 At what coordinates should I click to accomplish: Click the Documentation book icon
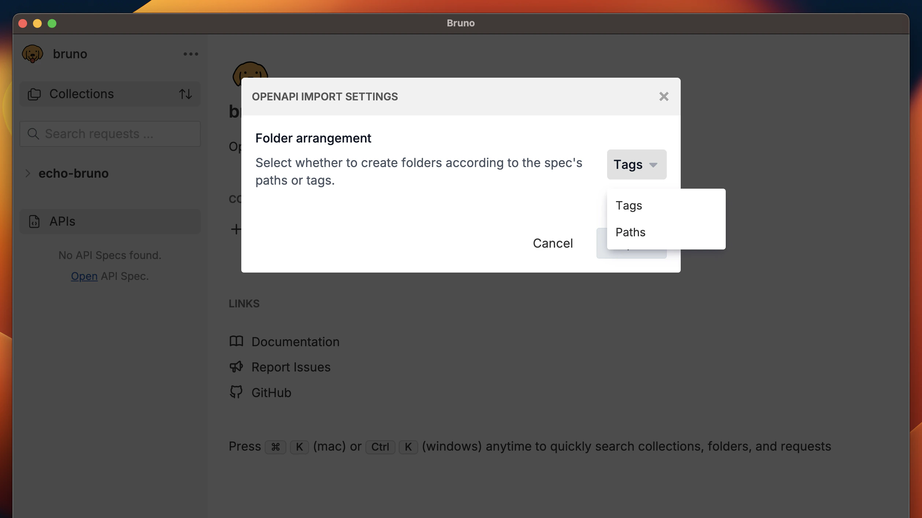[x=236, y=341]
